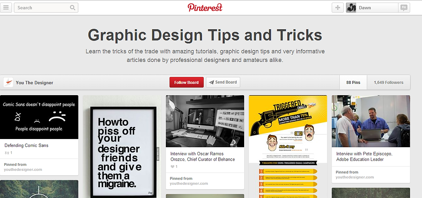Click Dawn's profile avatar

click(x=351, y=8)
